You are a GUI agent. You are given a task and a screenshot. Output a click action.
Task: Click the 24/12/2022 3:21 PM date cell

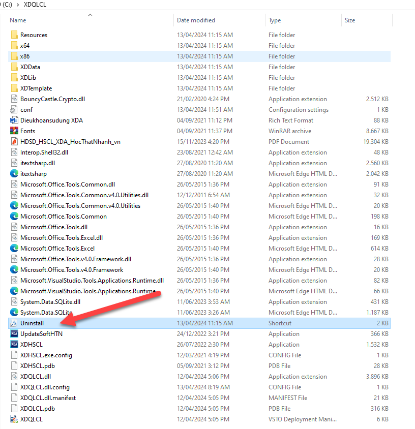[x=203, y=334]
